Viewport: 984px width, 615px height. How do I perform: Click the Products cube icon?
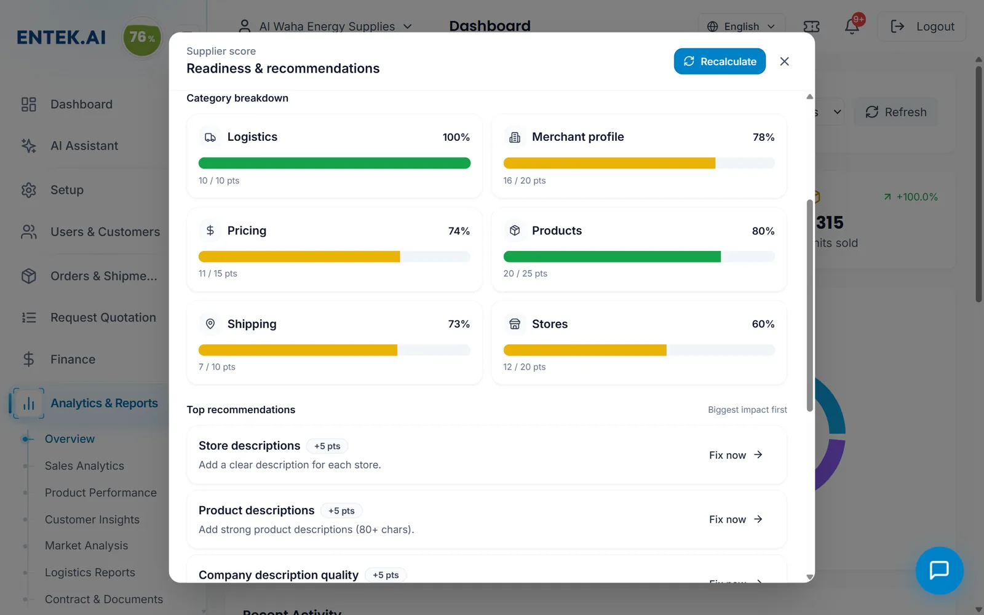click(x=515, y=231)
